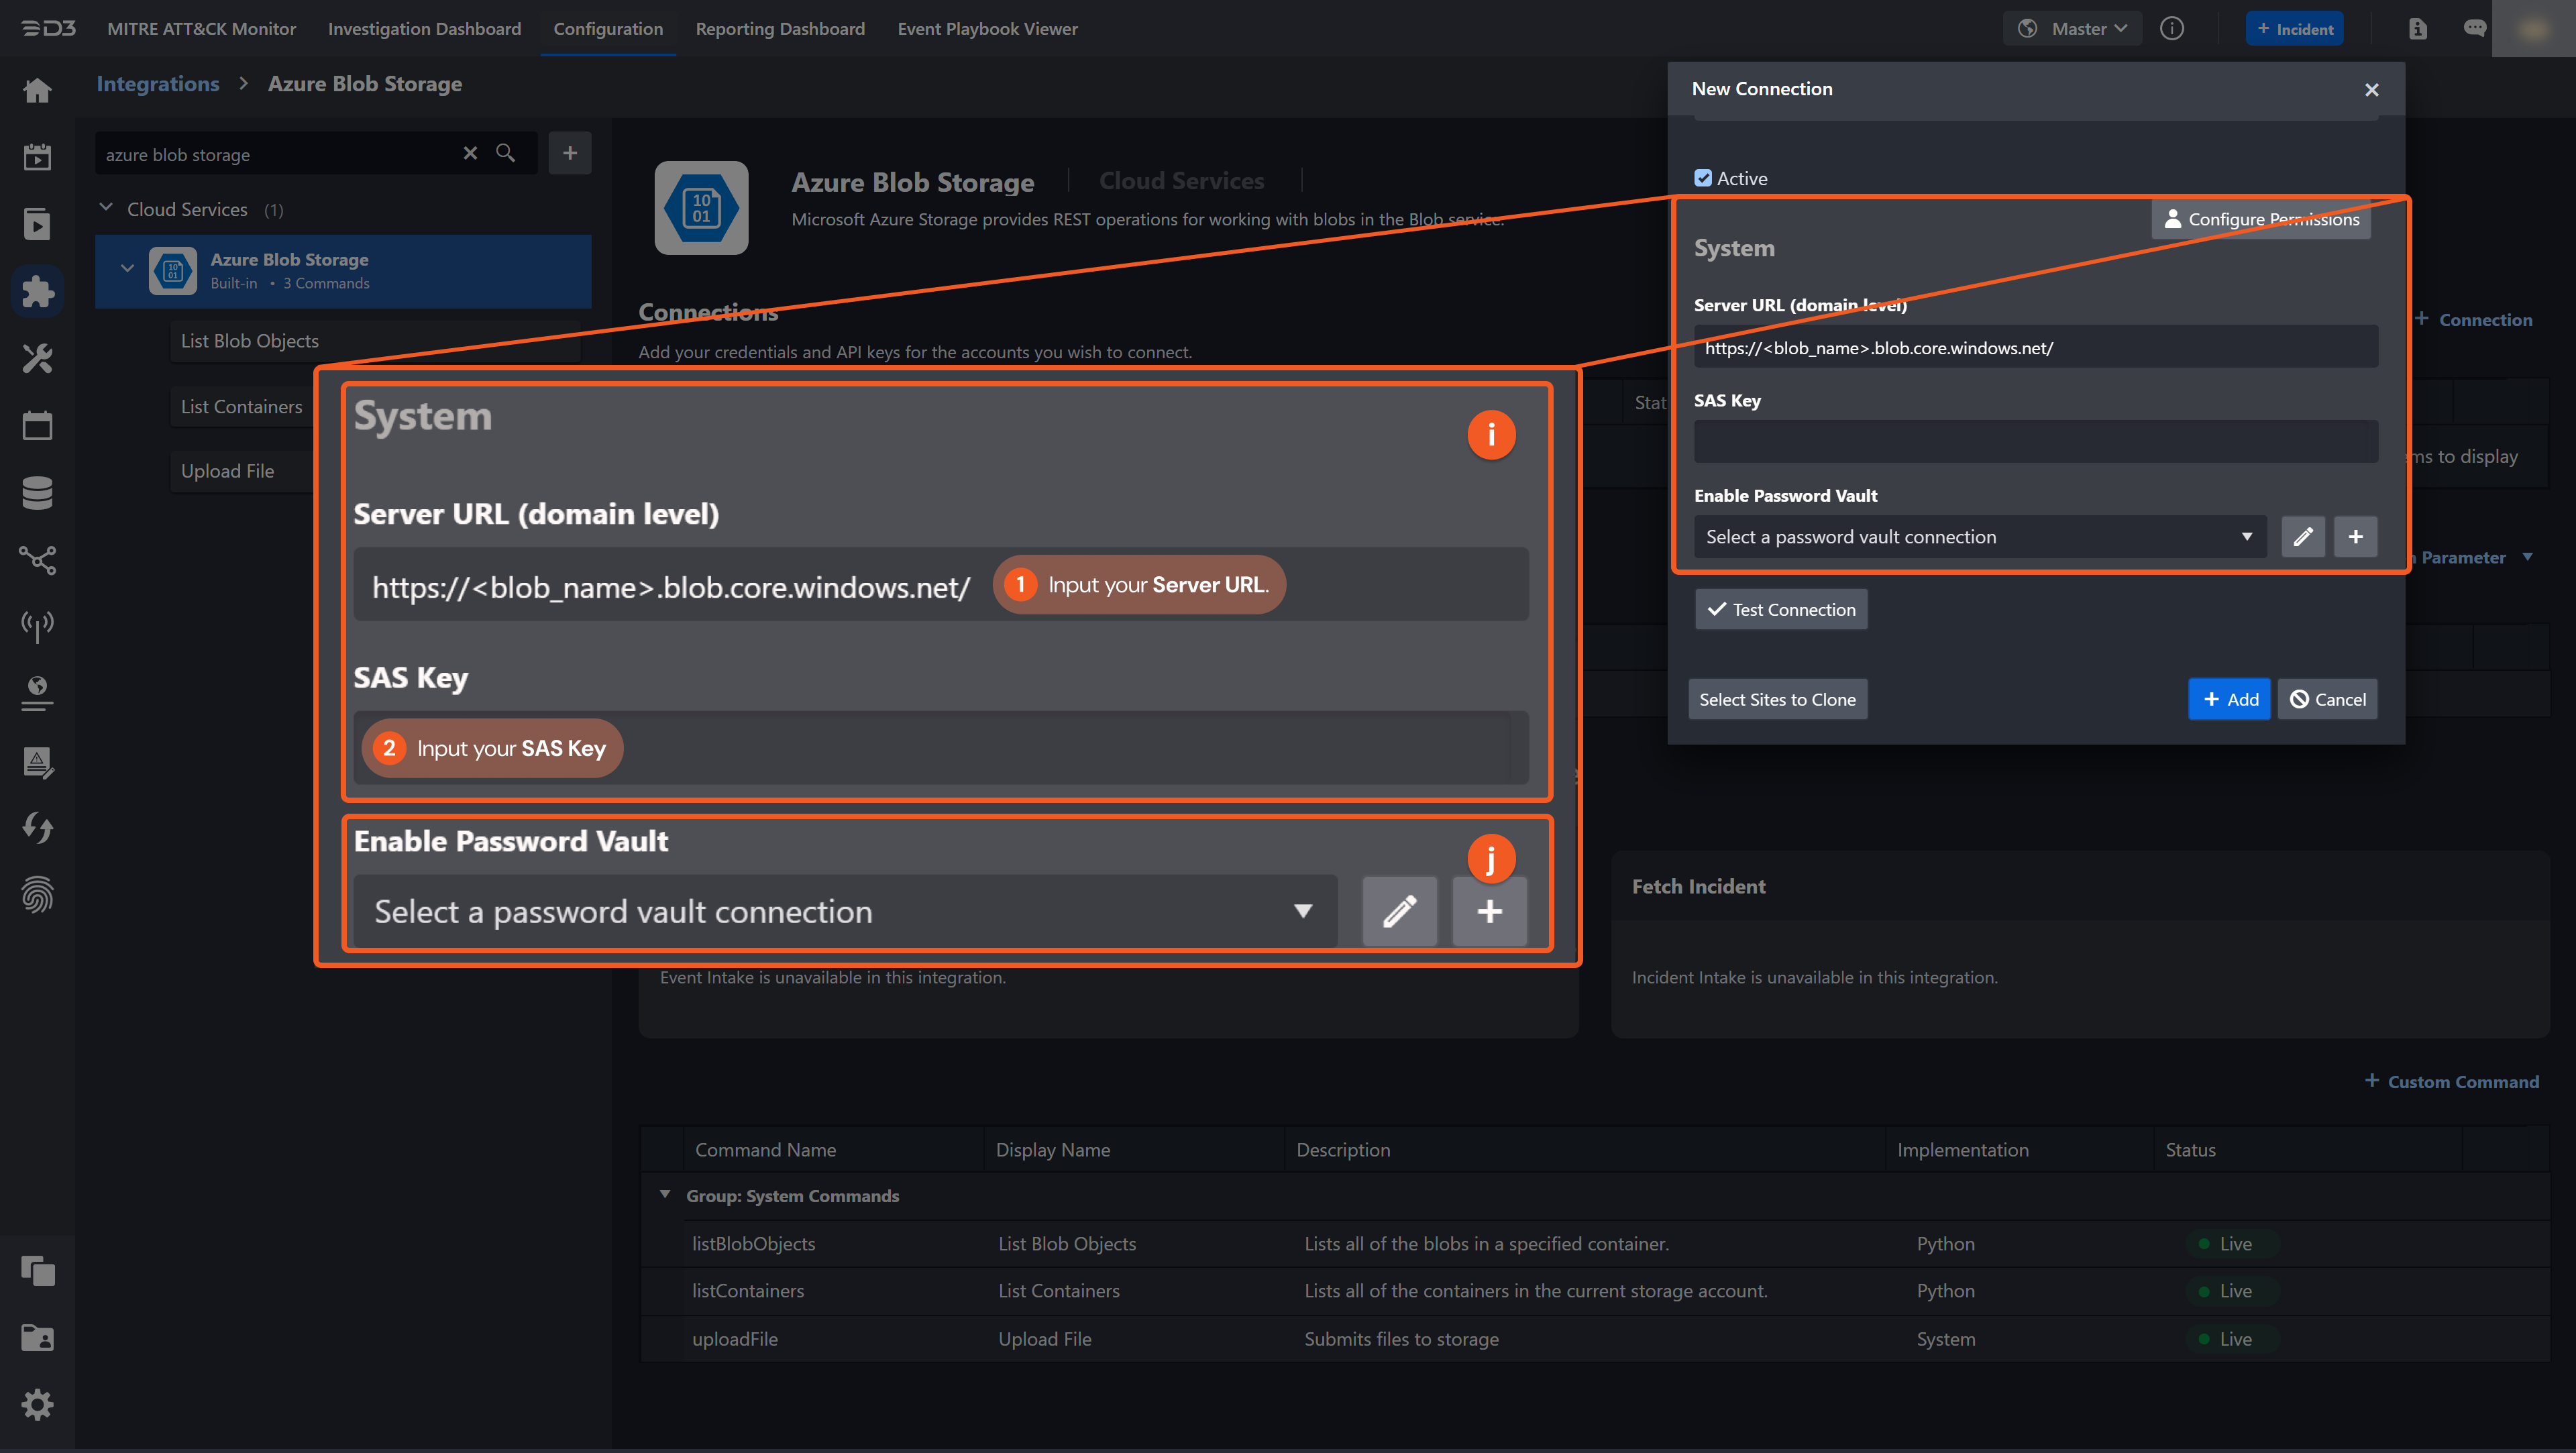Open the Master site dropdown
The height and width of the screenshot is (1453, 2576).
pos(2071,28)
